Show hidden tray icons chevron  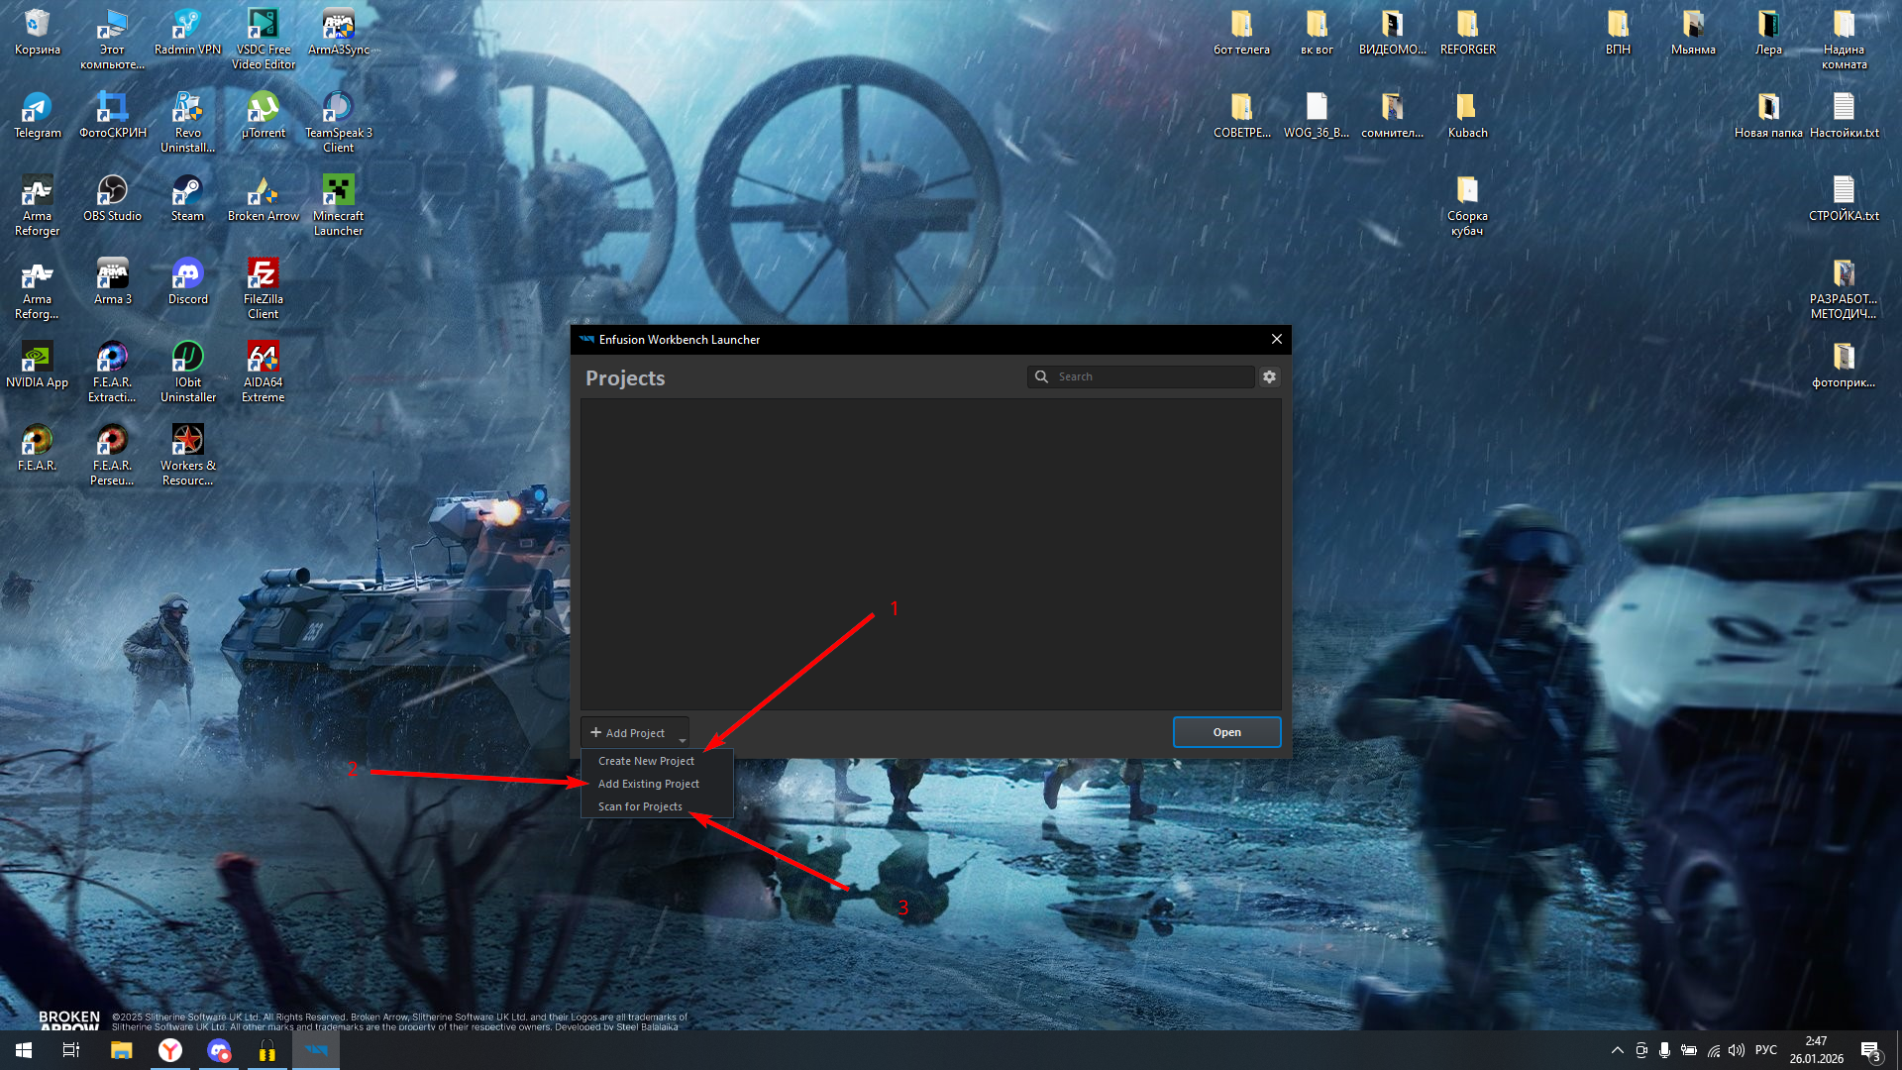tap(1617, 1050)
